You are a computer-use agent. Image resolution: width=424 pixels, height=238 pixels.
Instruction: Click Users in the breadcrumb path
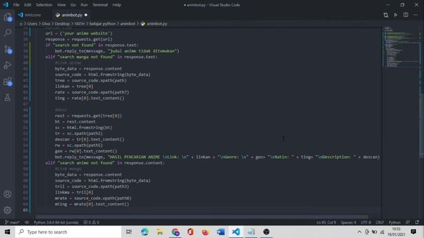[32, 24]
